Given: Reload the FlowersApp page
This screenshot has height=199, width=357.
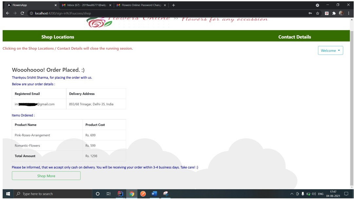Looking at the screenshot, I should [x=22, y=13].
